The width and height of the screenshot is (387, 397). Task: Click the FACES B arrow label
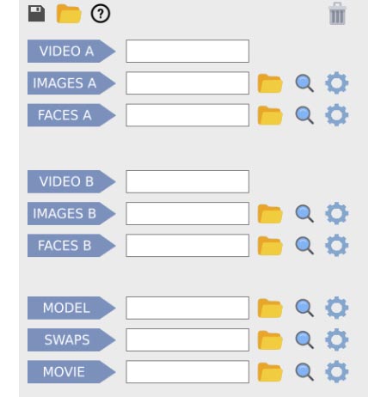click(71, 246)
